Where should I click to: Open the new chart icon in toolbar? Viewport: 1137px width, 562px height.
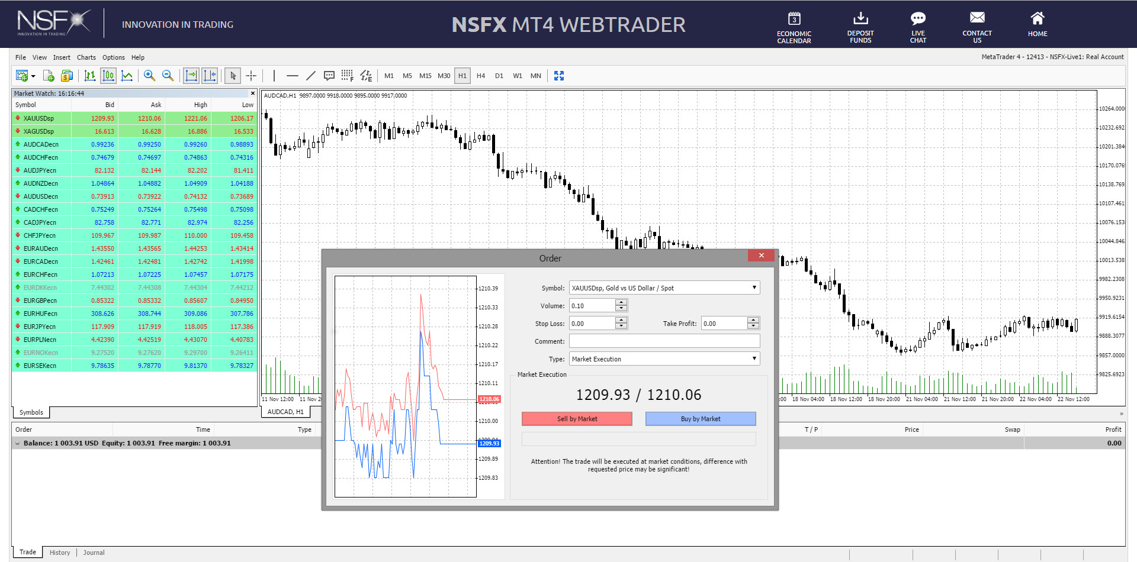[x=22, y=76]
